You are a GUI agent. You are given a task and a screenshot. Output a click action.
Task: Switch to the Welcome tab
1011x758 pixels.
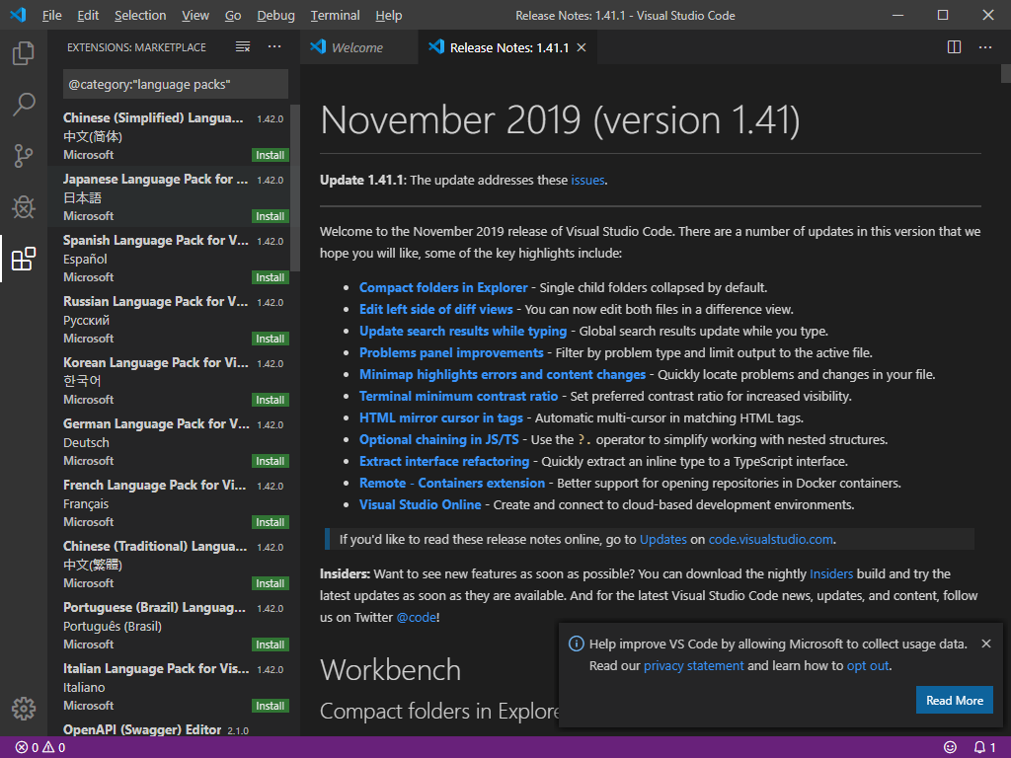coord(355,47)
